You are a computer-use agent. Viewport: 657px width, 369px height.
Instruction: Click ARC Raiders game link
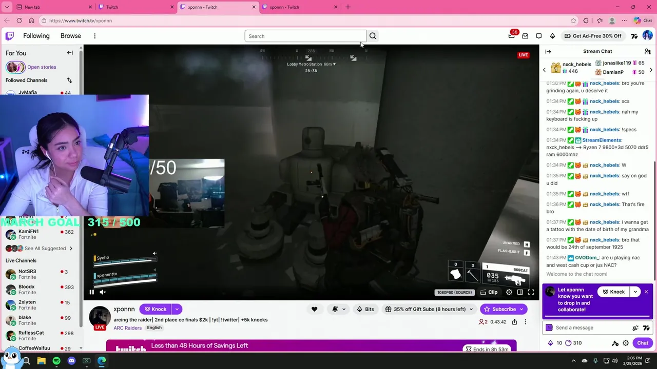128,327
